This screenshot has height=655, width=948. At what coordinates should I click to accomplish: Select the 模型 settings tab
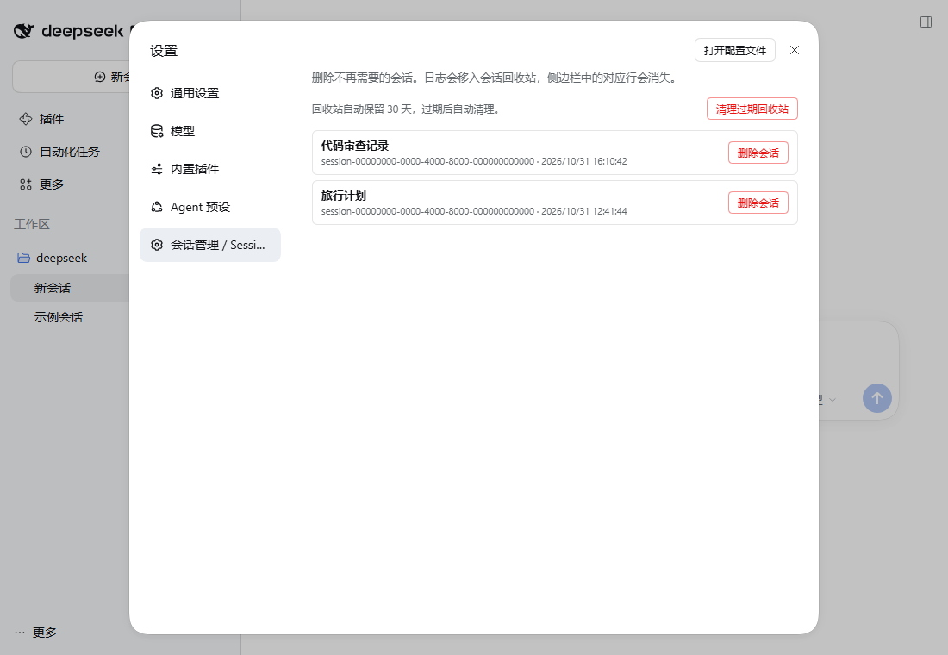[x=209, y=131]
